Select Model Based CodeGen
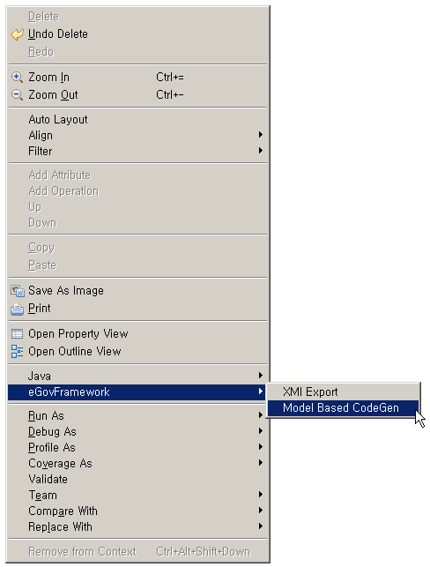The width and height of the screenshot is (430, 567). click(343, 408)
